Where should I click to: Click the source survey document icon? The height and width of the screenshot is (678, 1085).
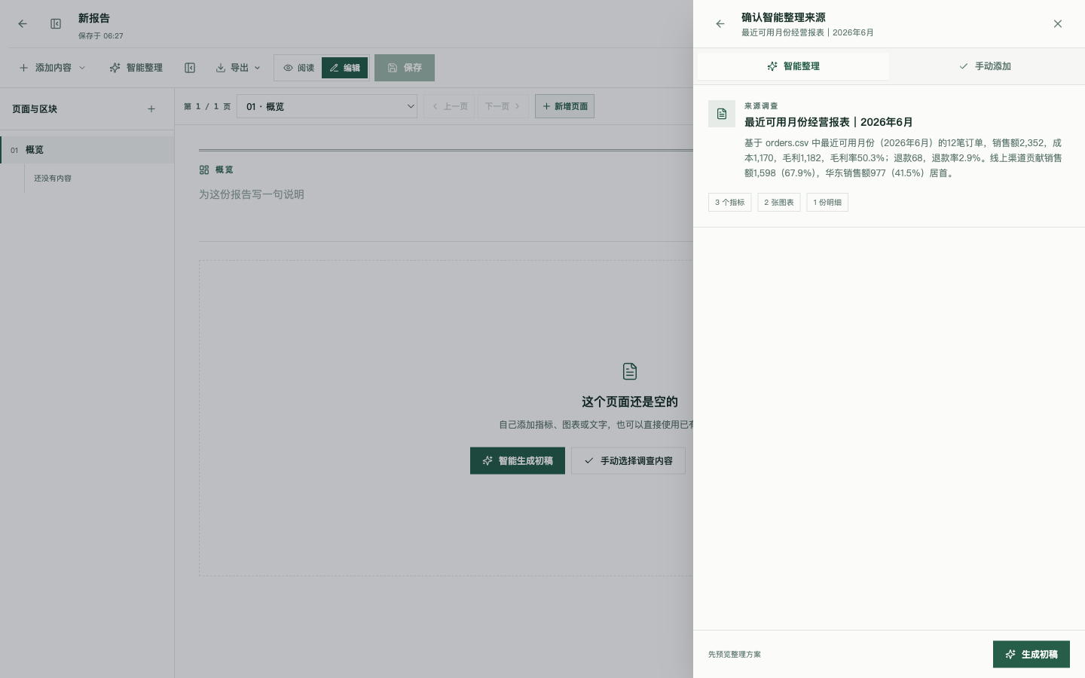pos(722,114)
